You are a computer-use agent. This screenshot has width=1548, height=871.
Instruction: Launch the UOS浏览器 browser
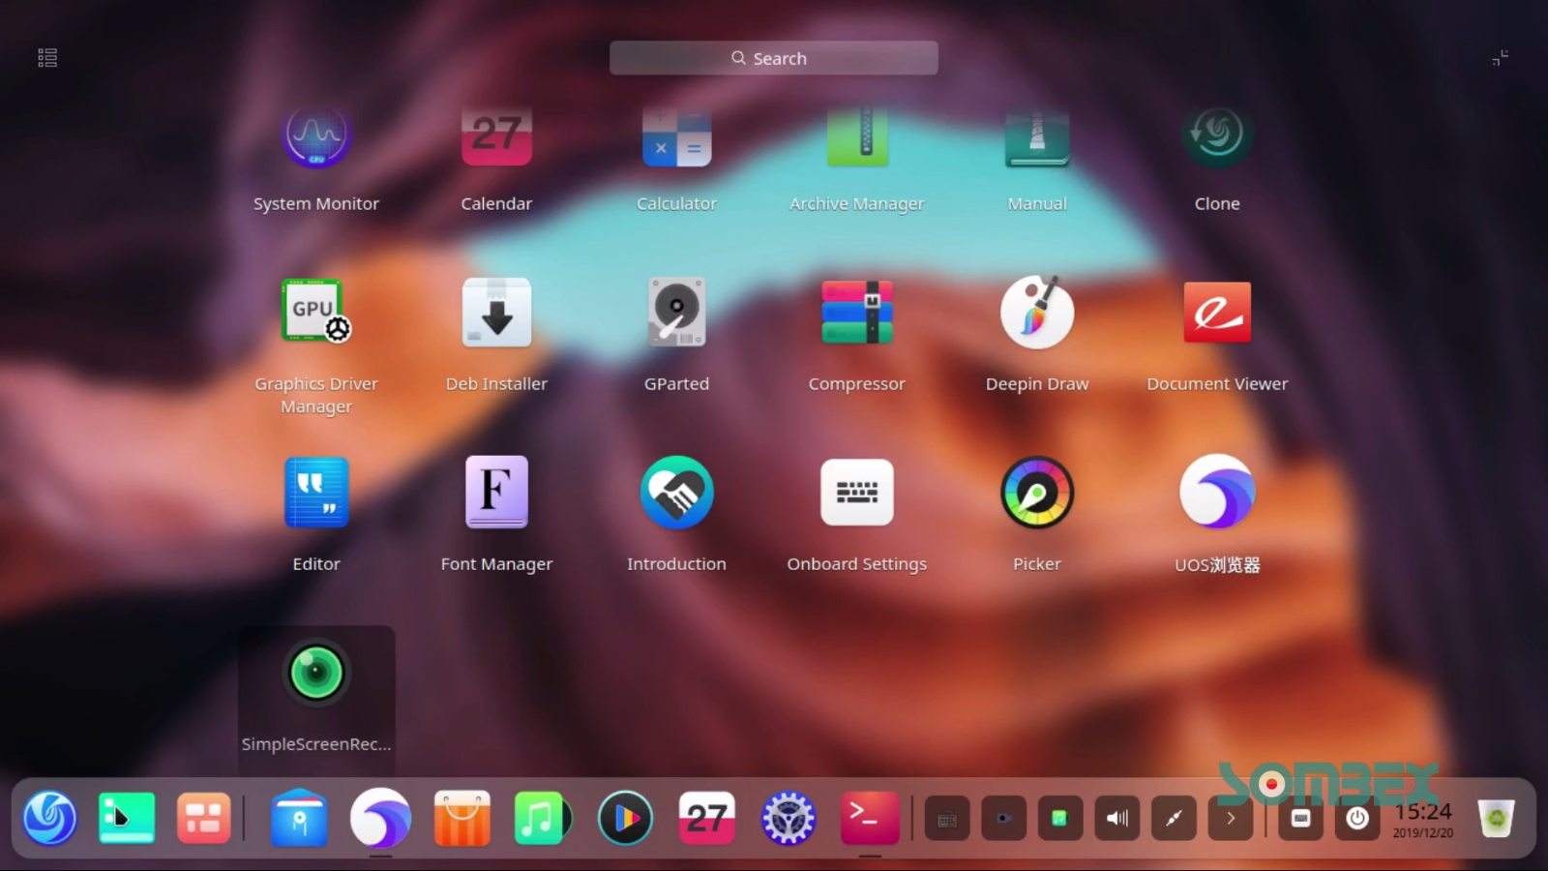point(1216,492)
